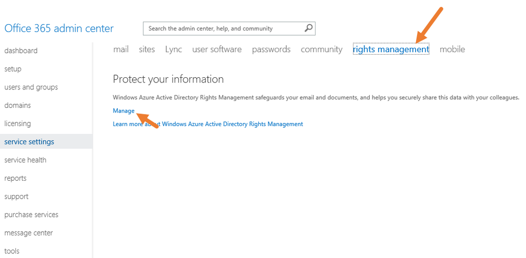Open the passwords tab
Image resolution: width=526 pixels, height=258 pixels.
coord(271,49)
